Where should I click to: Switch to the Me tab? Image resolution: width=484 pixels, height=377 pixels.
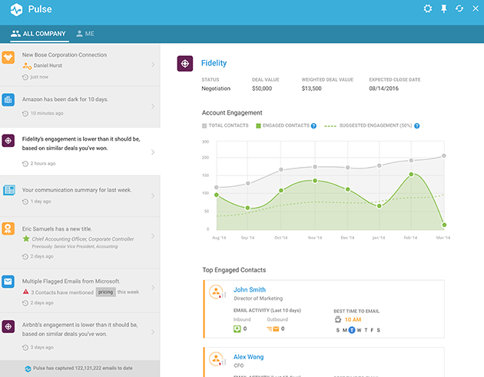[85, 34]
